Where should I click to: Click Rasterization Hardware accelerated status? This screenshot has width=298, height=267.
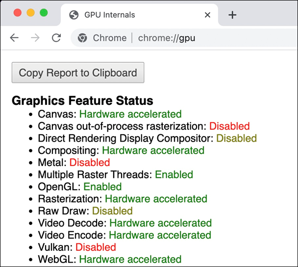point(156,199)
